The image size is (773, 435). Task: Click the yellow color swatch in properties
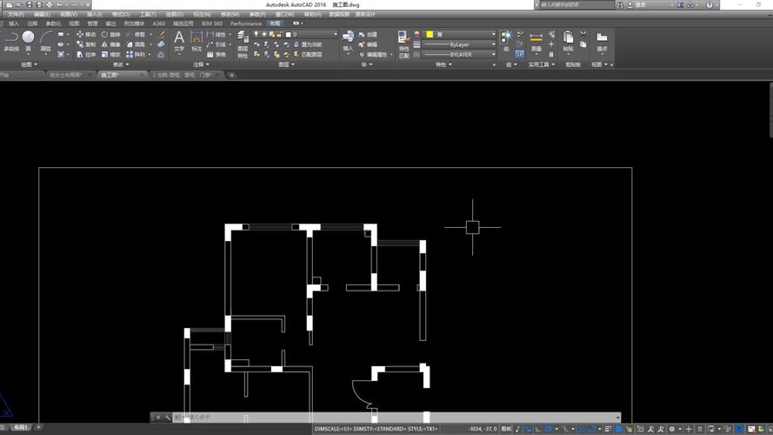[x=430, y=34]
